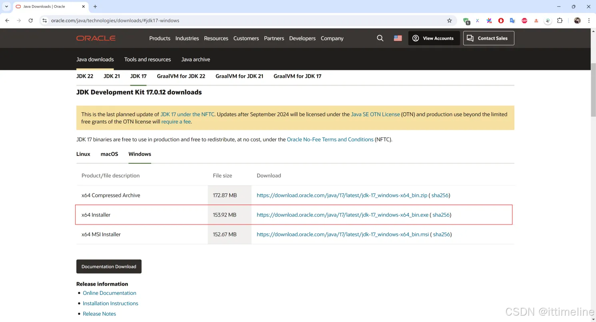Close the Java Downloads tab

83,6
